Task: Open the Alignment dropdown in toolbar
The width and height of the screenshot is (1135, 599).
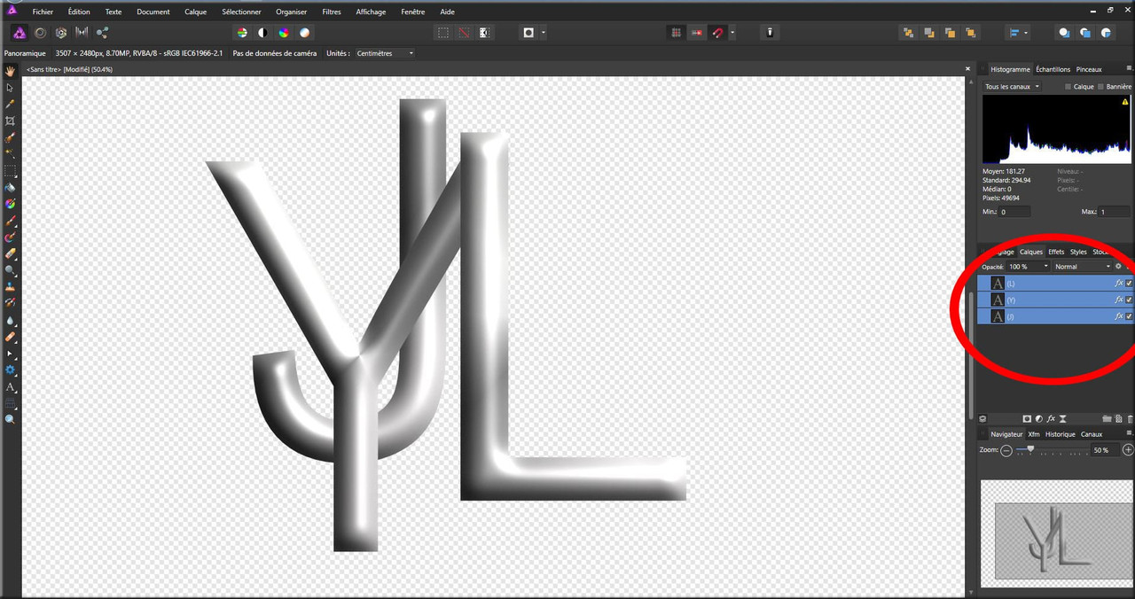Action: click(1019, 33)
